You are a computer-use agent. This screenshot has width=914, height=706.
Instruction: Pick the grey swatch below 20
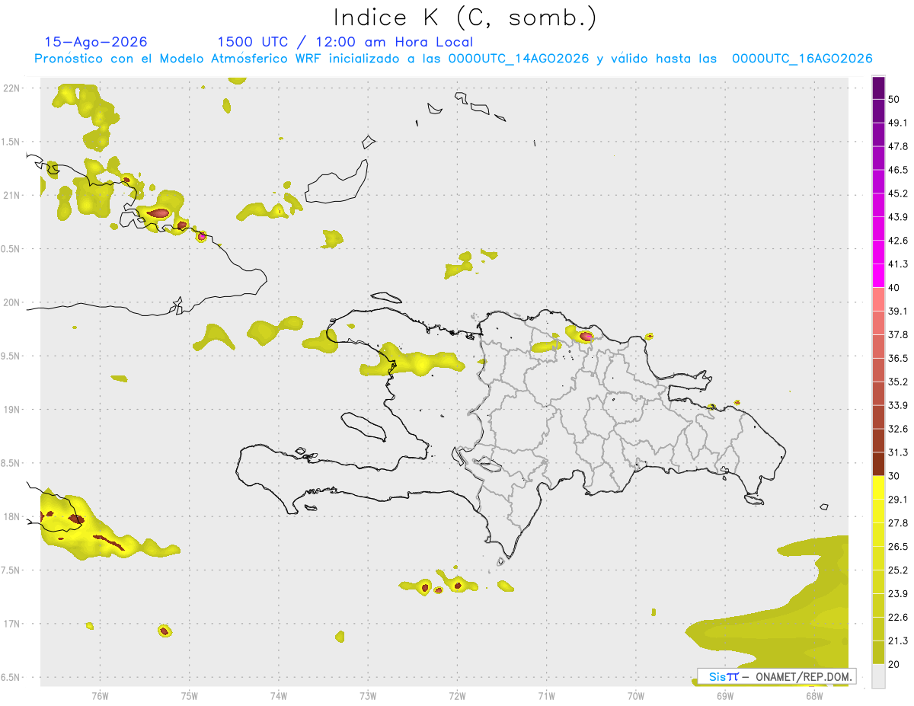point(878,676)
